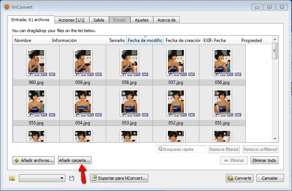
Task: Open the preset folder icon at bottom left
Action: coord(12,178)
